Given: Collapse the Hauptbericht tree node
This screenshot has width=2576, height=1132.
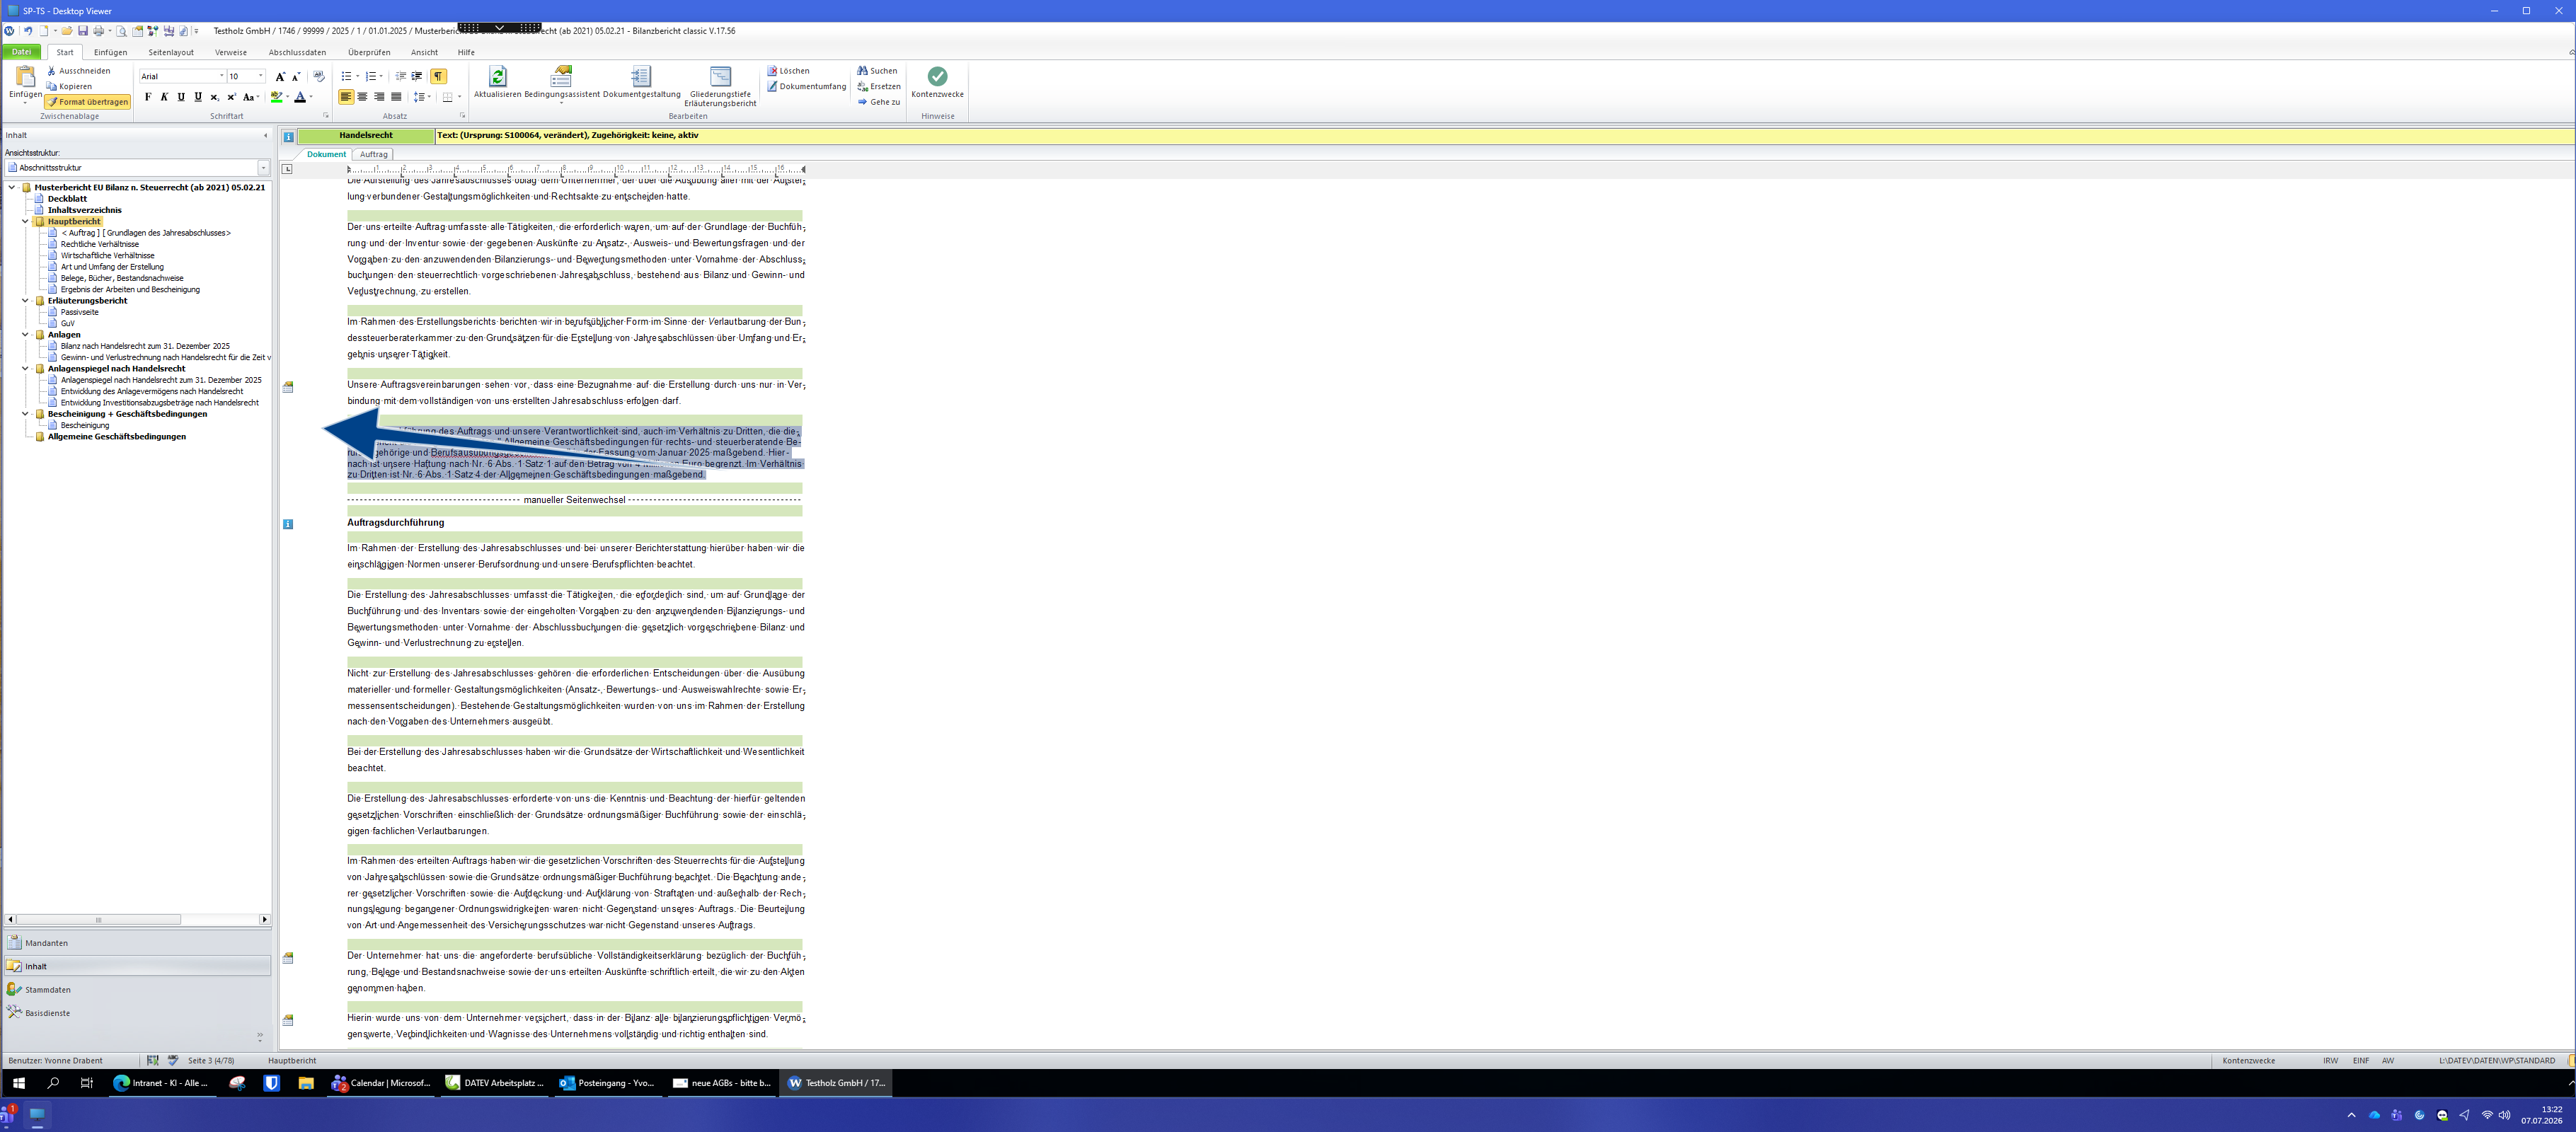Looking at the screenshot, I should (26, 221).
